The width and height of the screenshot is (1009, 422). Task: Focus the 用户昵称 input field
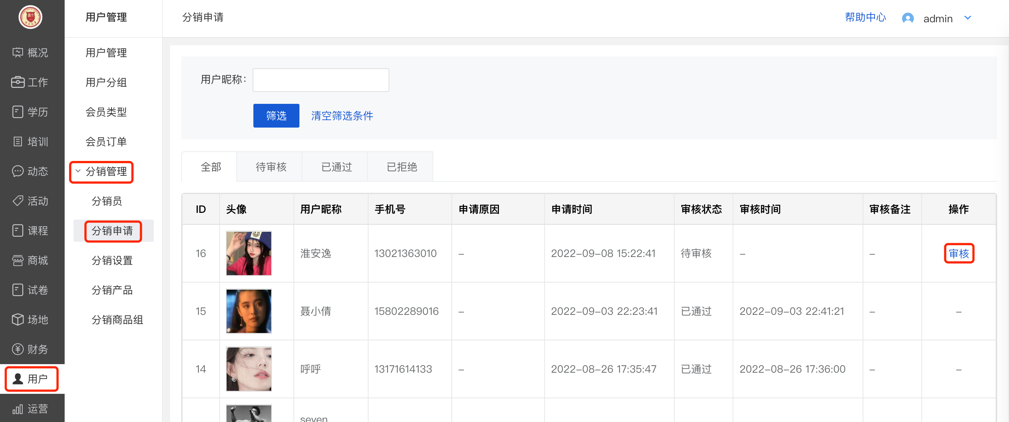pos(320,80)
